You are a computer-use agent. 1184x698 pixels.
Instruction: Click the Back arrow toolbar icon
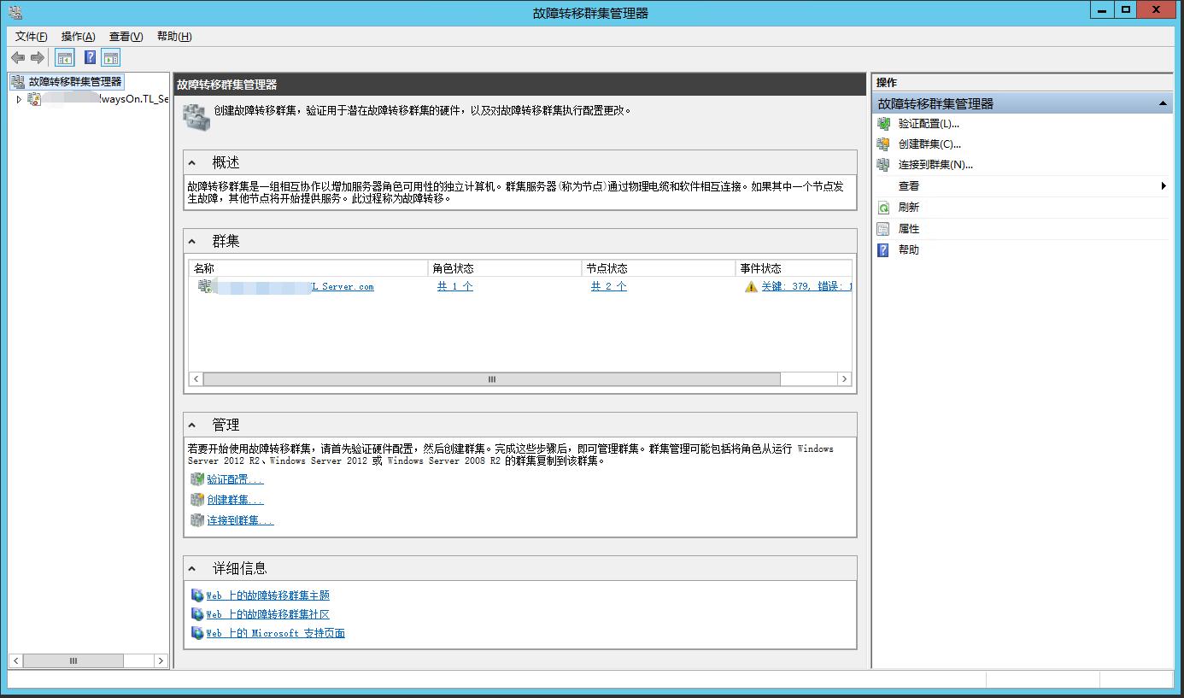(x=18, y=57)
